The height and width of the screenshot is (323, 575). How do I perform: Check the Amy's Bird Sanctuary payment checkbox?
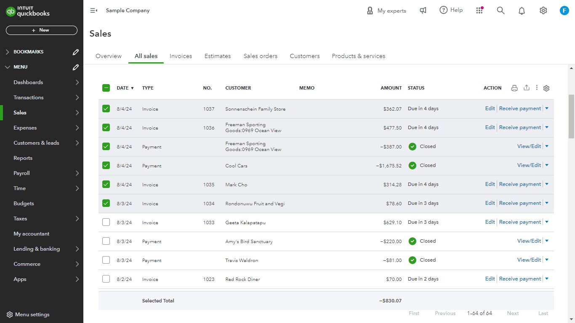tap(106, 241)
